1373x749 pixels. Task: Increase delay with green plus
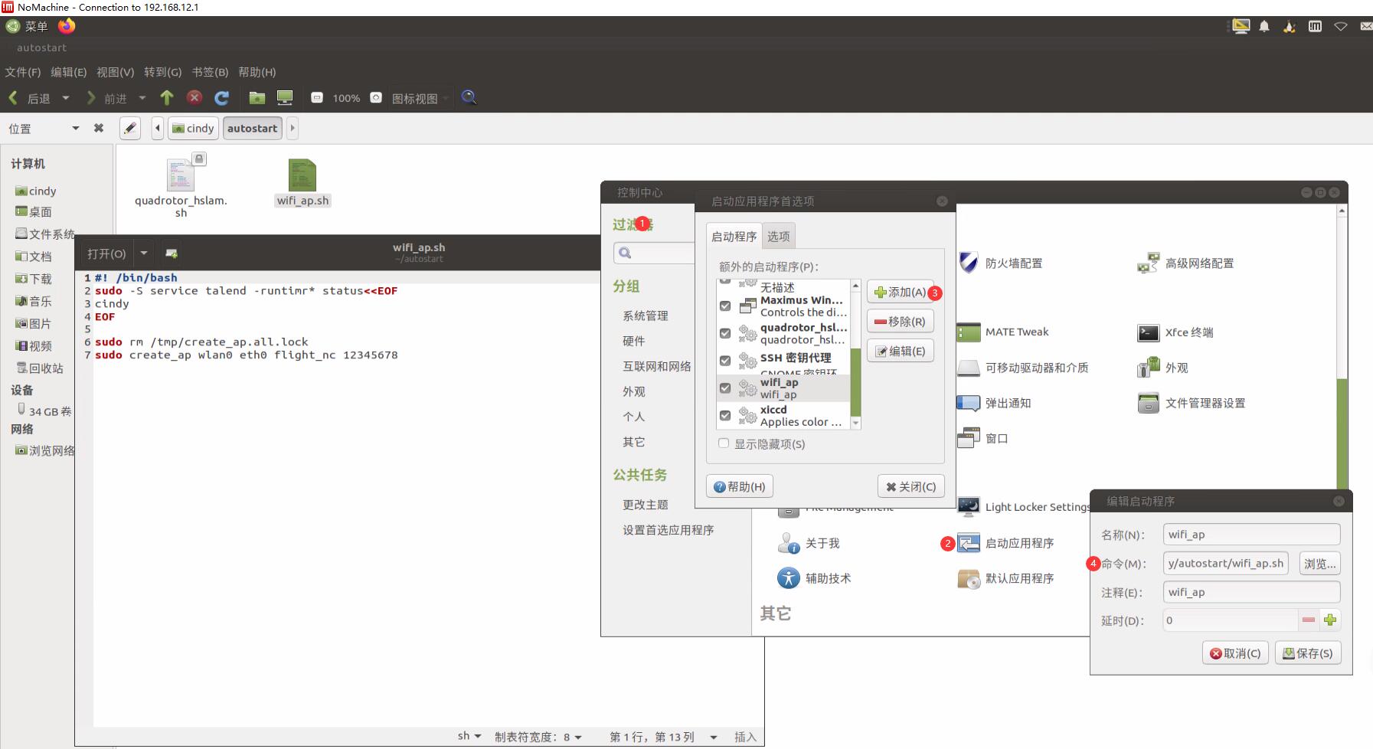click(1330, 620)
